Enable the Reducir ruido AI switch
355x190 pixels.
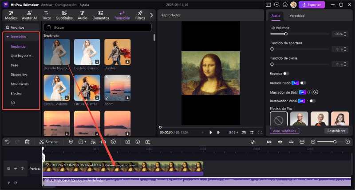(303, 83)
